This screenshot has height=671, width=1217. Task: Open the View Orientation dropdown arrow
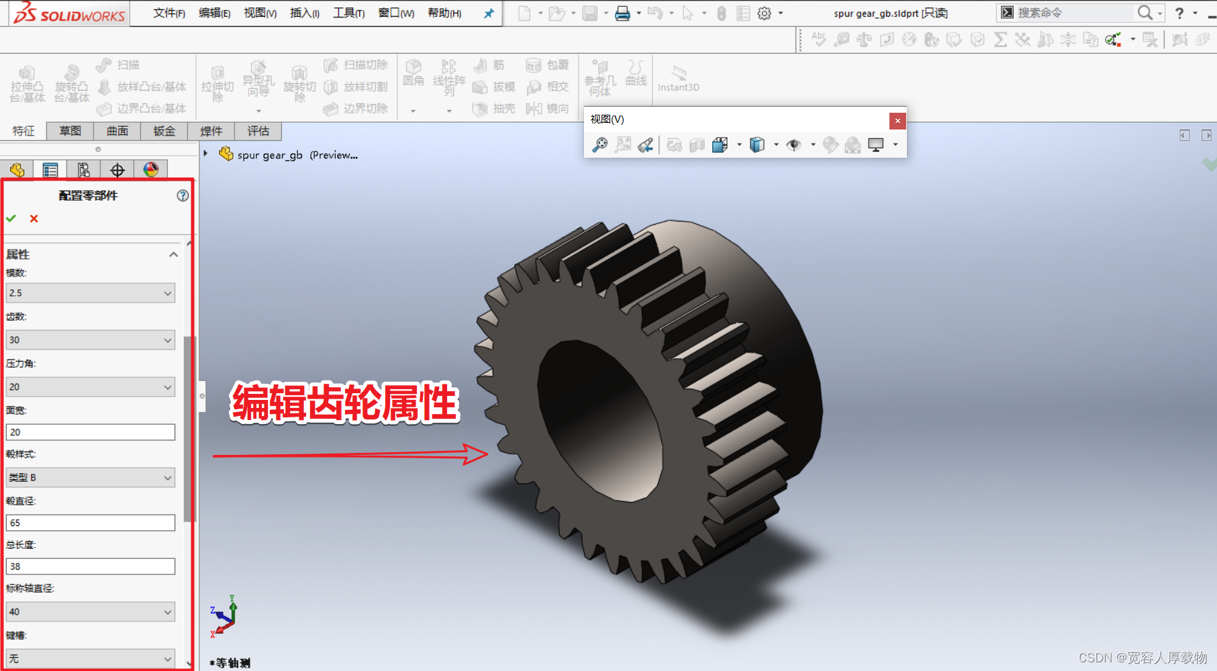coord(739,145)
